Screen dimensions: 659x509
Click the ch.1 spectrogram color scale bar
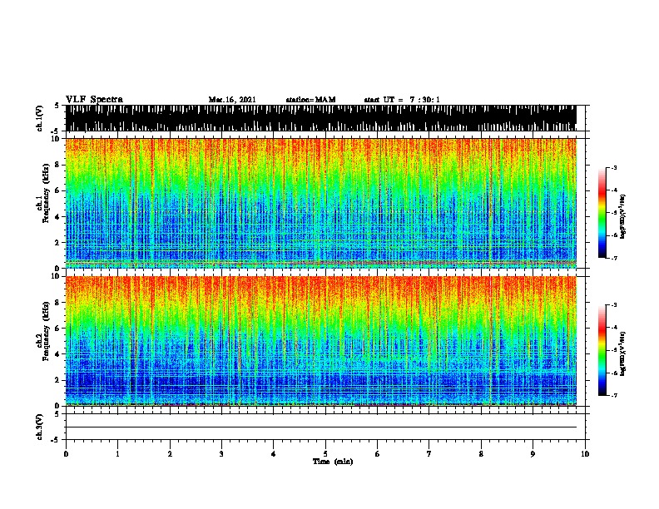(x=602, y=213)
